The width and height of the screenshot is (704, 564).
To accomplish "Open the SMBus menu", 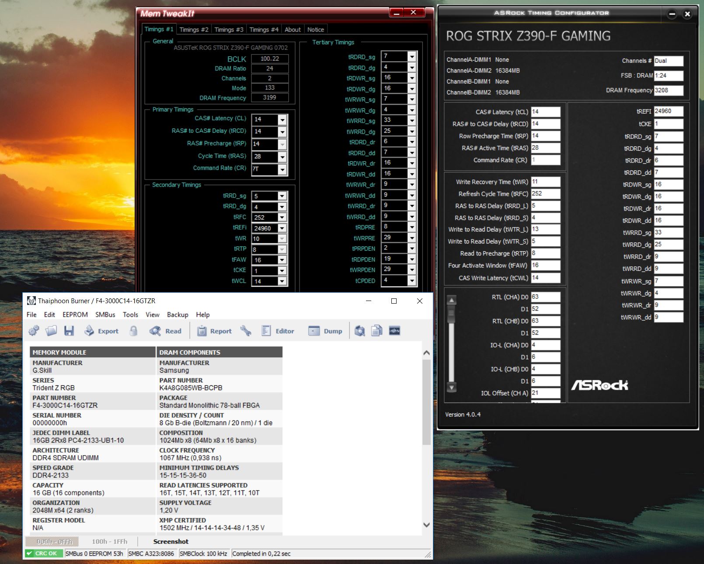I will [105, 315].
